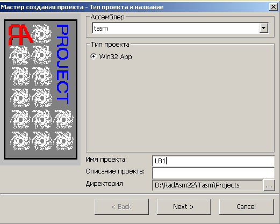Click the tasm assembler combo box

180,28
